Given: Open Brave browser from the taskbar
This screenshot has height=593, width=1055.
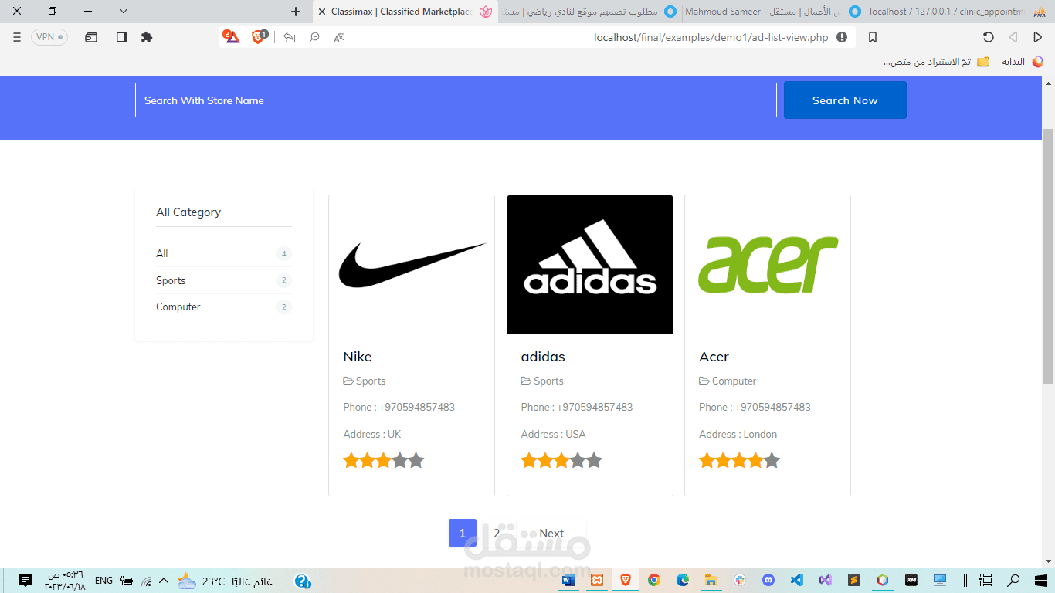Looking at the screenshot, I should (x=626, y=580).
